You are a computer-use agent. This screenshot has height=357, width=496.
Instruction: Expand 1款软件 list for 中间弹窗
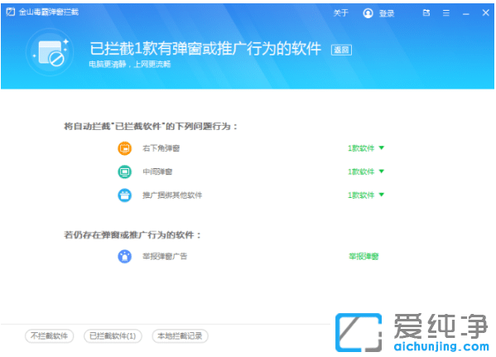[x=366, y=171]
